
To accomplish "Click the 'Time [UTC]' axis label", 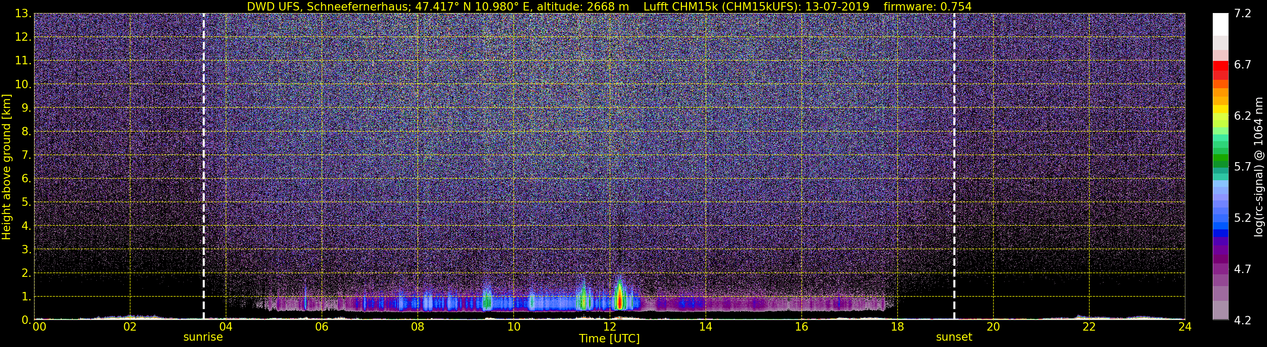I will tap(609, 339).
